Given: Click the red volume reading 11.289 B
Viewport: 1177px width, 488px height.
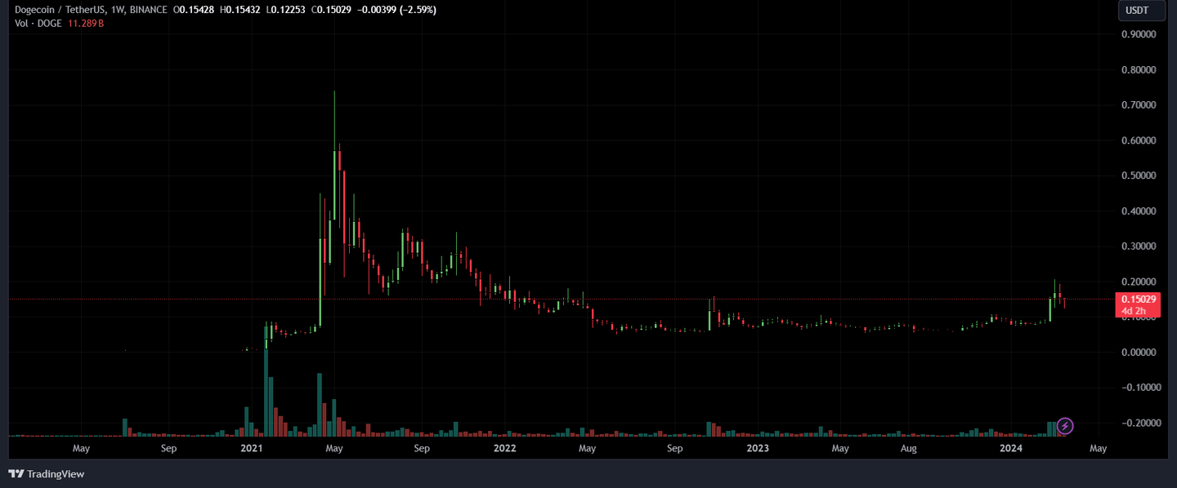Looking at the screenshot, I should [x=85, y=24].
